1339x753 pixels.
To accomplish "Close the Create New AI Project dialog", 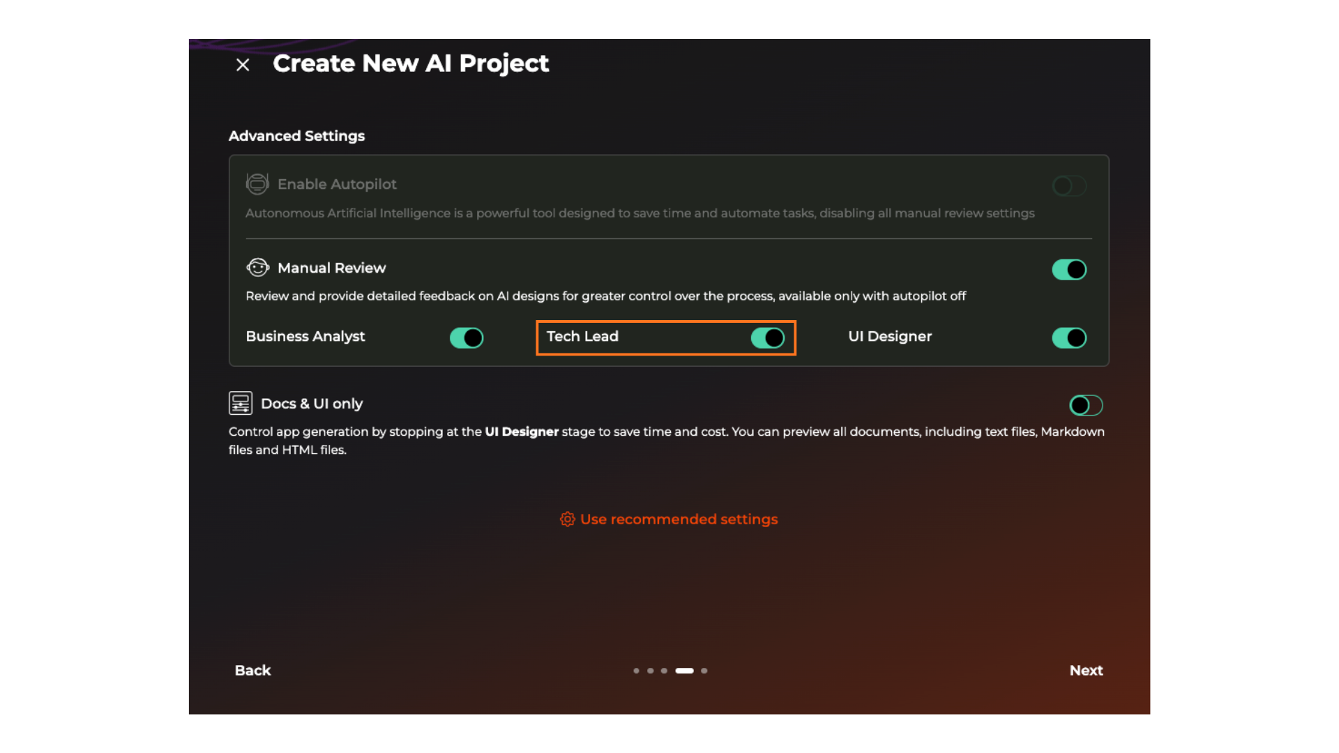I will click(x=243, y=65).
